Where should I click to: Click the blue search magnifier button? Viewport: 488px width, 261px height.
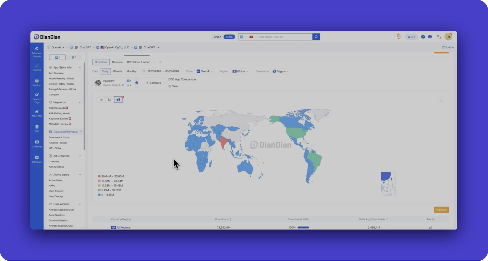pos(316,37)
